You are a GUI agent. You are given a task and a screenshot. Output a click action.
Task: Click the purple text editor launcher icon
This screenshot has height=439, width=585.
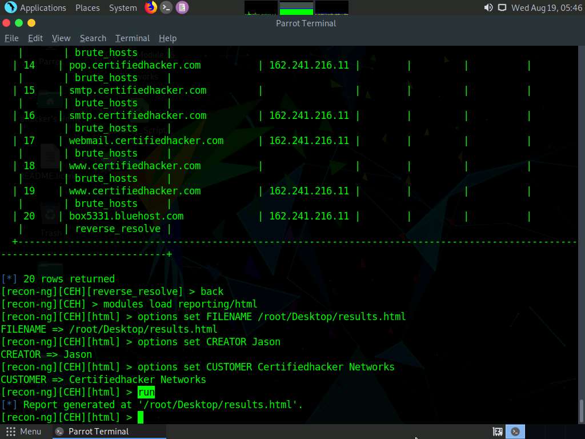coord(182,7)
